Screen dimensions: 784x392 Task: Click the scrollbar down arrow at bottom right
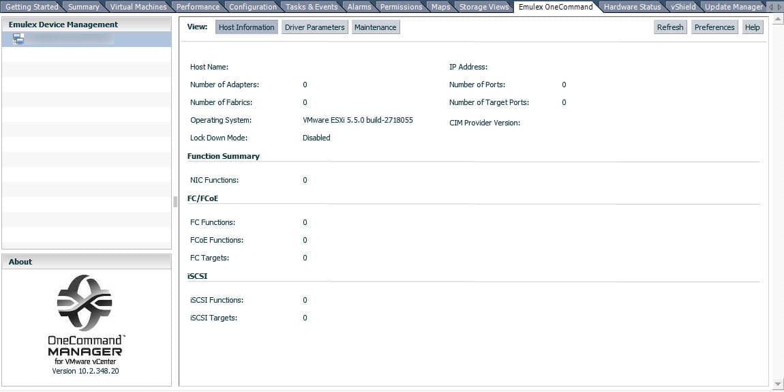(778, 384)
